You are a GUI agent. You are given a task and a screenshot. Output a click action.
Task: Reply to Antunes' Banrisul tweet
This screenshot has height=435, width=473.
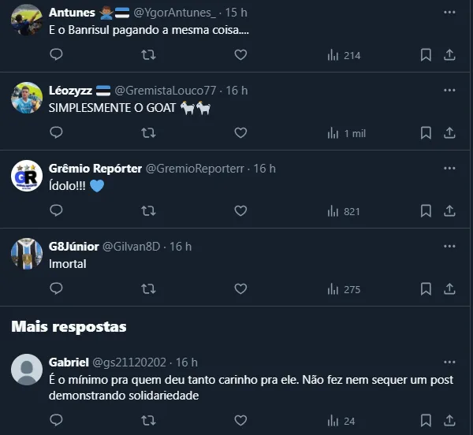[56, 55]
